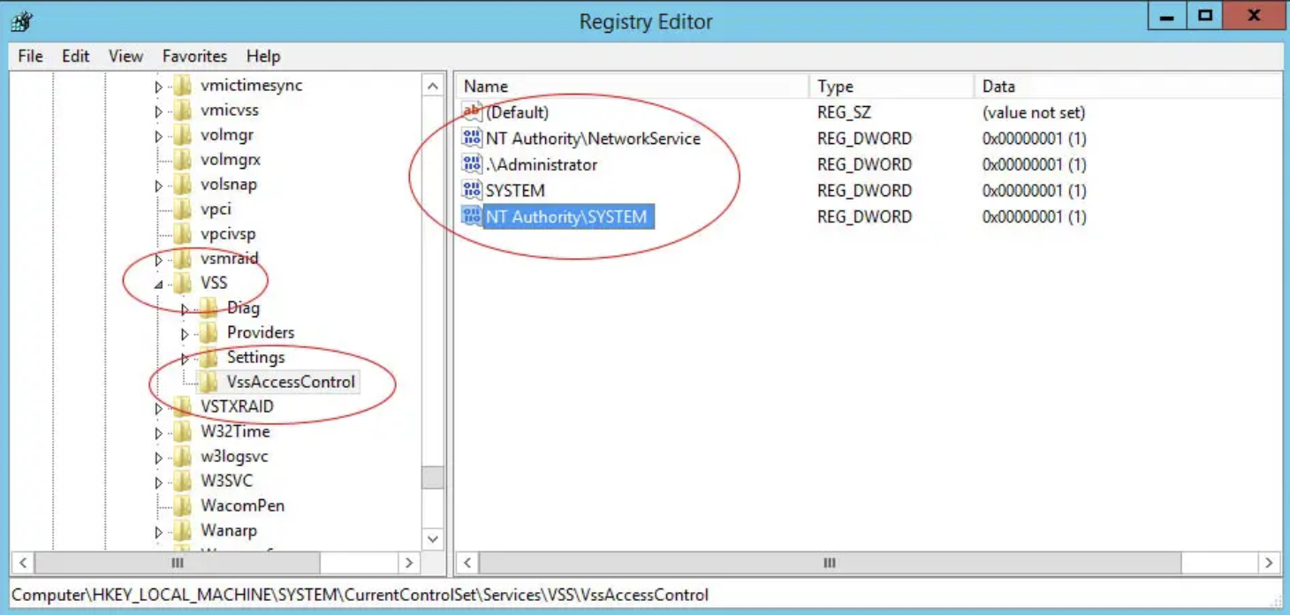Click the values pane scroll right arrow
Screen dimensions: 1290x615
pos(1270,562)
